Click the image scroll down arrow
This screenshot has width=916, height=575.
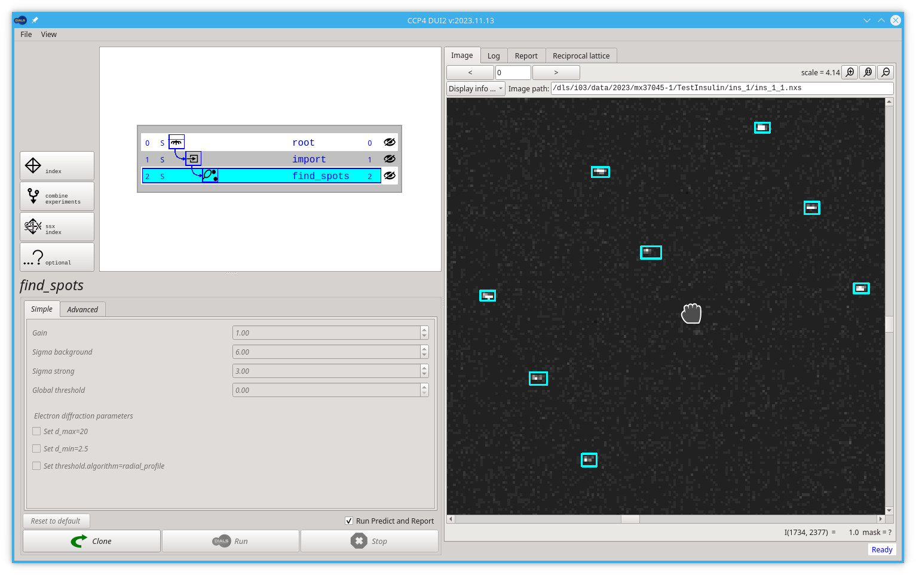point(889,511)
